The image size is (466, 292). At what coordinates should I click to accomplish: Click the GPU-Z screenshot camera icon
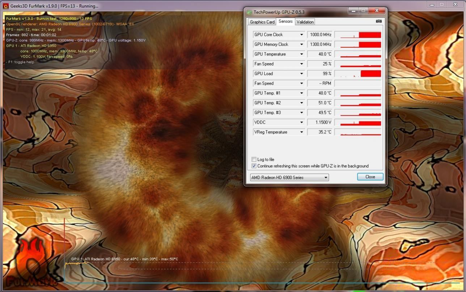click(x=378, y=21)
